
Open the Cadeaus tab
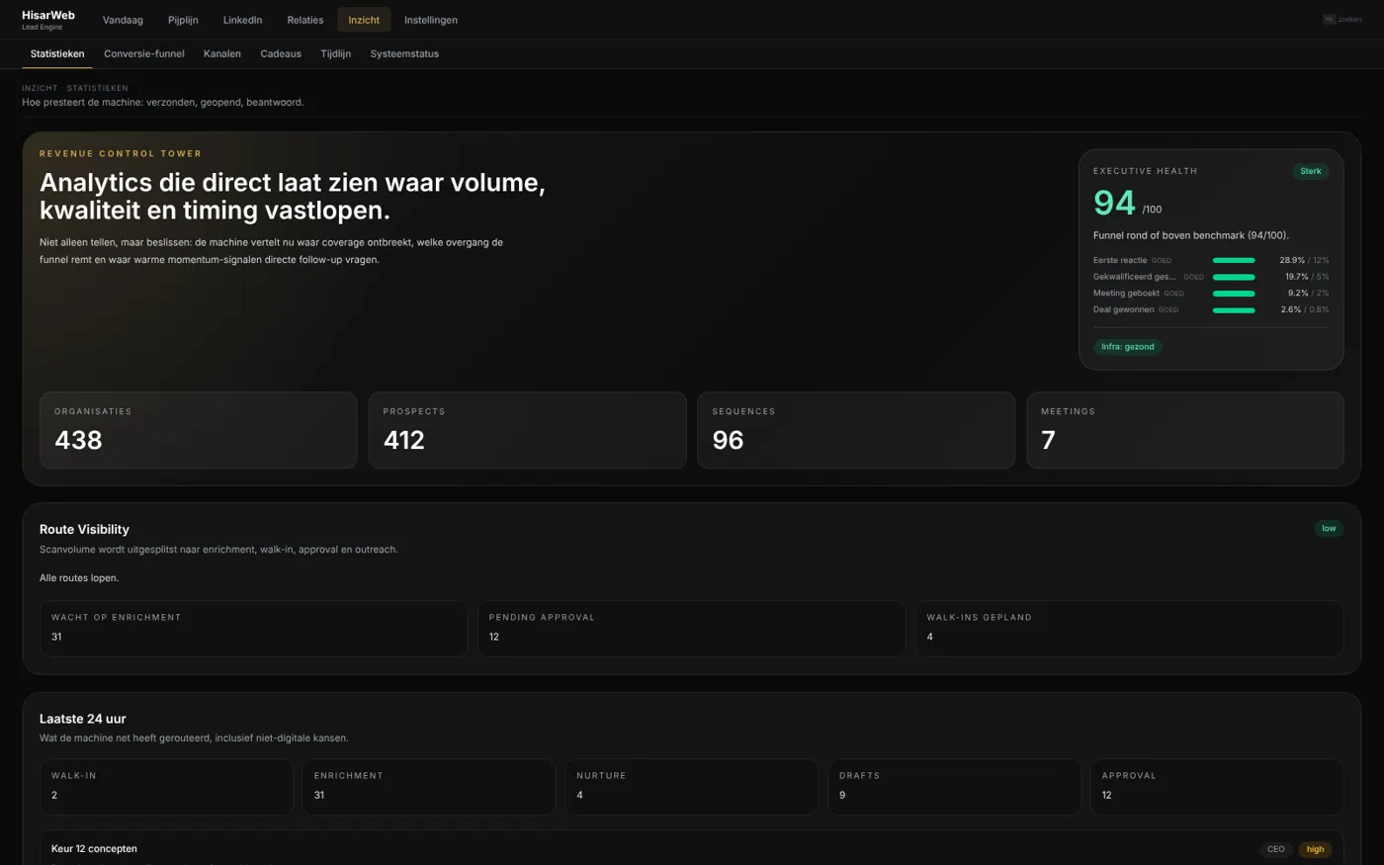tap(281, 54)
